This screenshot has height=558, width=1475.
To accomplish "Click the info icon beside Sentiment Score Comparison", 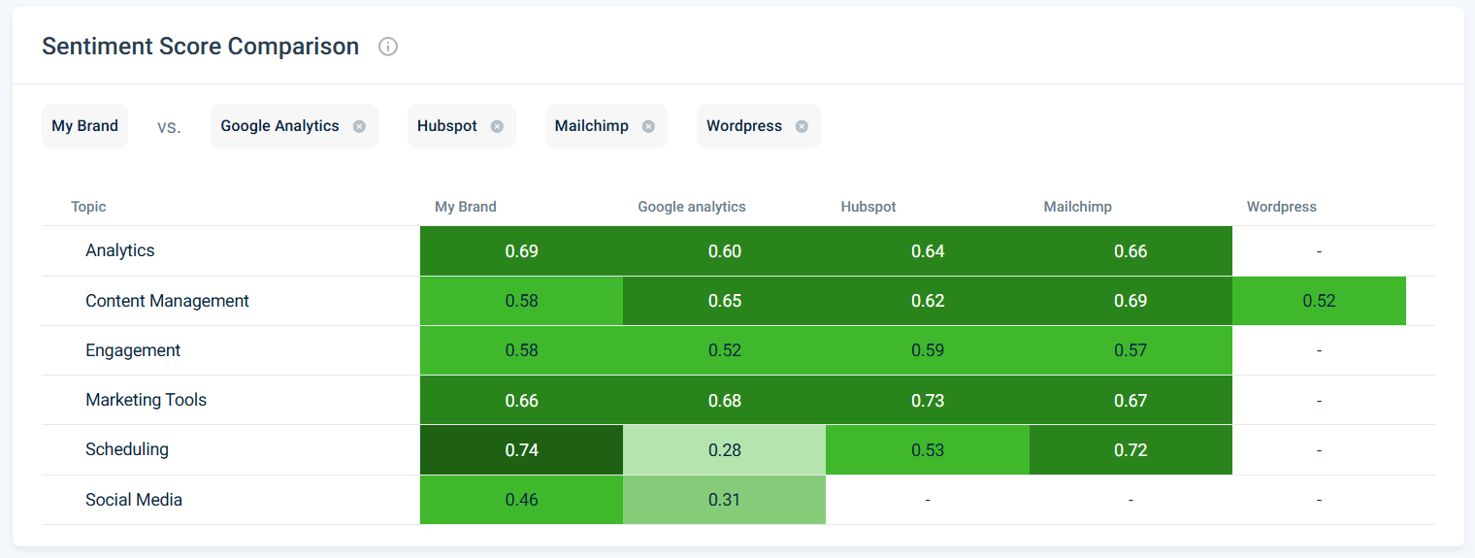I will [388, 47].
